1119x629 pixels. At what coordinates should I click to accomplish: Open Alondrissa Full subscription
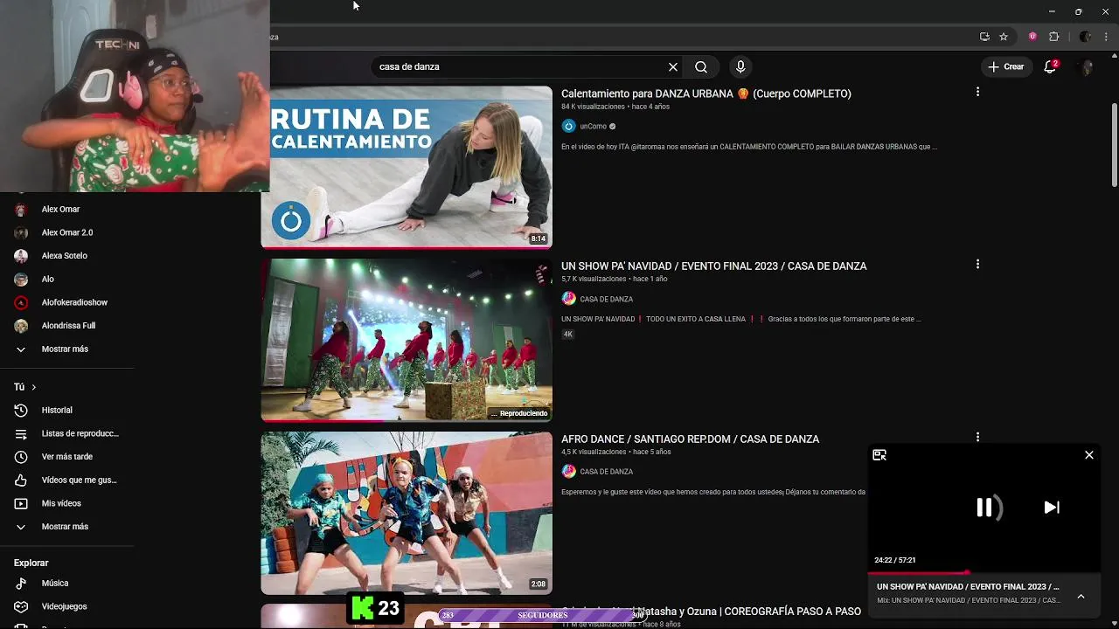(x=67, y=326)
